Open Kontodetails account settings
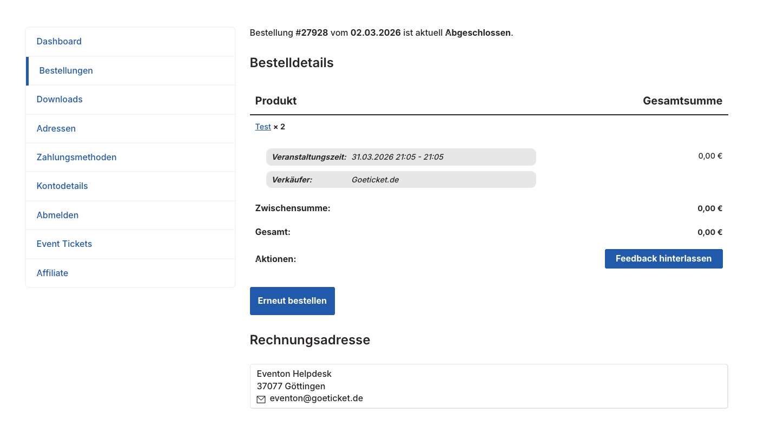Image resolution: width=777 pixels, height=438 pixels. click(x=62, y=186)
